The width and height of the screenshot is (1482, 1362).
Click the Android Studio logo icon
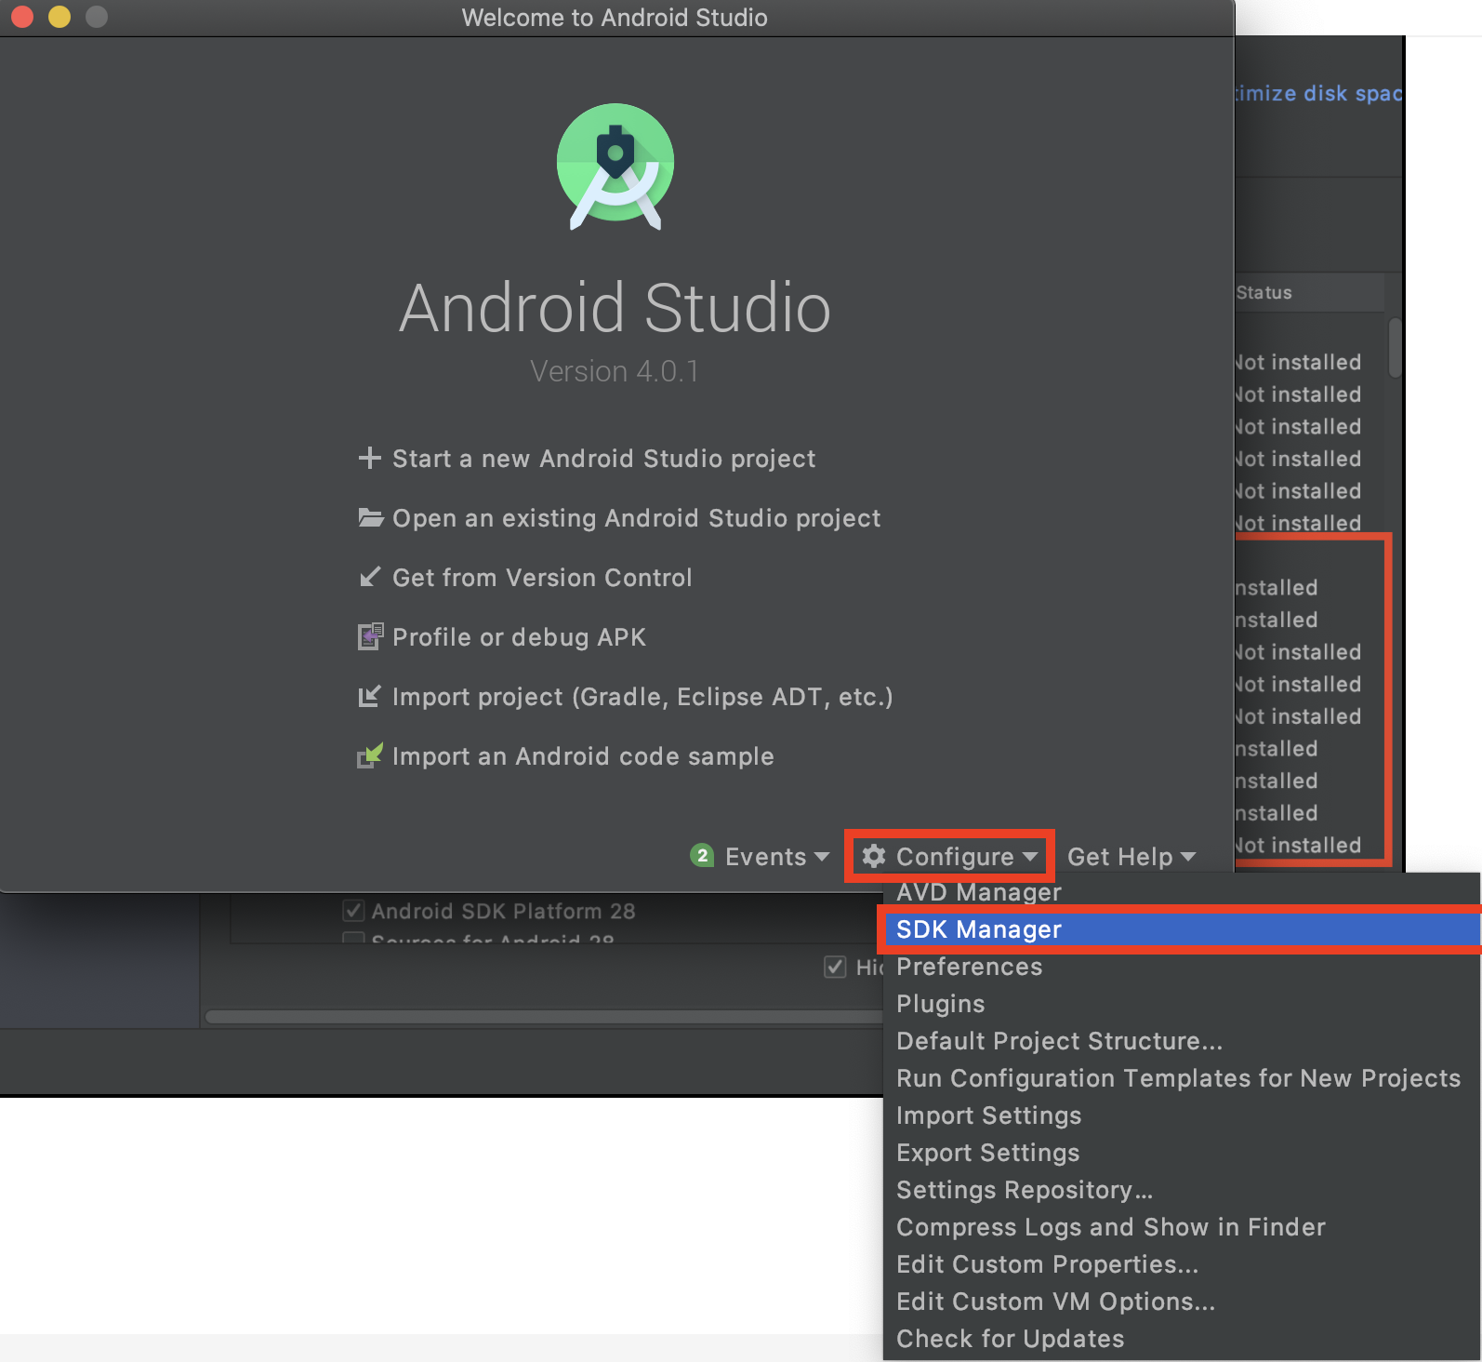615,166
